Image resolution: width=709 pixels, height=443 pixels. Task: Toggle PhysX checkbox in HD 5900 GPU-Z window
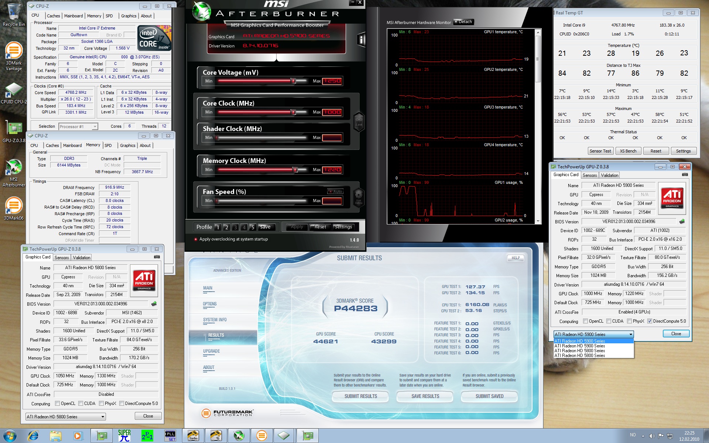pyautogui.click(x=629, y=321)
